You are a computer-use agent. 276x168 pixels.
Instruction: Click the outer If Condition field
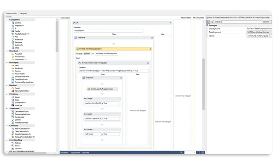click(108, 31)
